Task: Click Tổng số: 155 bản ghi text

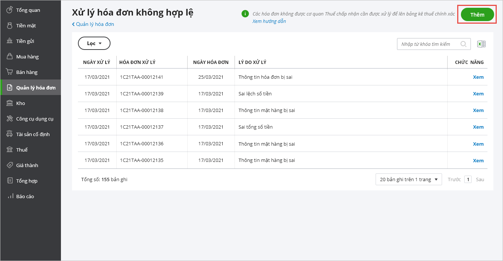Action: pyautogui.click(x=104, y=179)
